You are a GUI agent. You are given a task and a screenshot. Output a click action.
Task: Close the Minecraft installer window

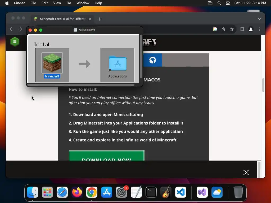(x=30, y=30)
